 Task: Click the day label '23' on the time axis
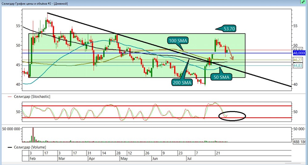(x=180, y=153)
